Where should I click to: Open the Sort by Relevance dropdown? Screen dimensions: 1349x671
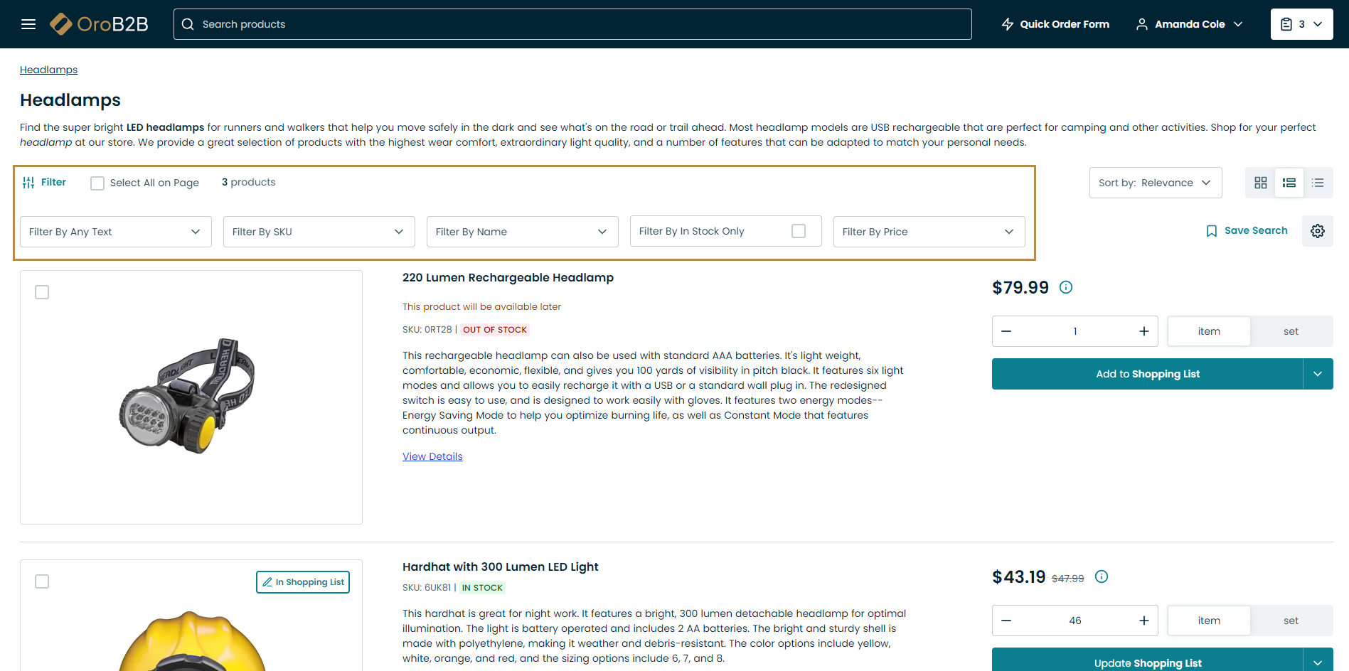1155,183
